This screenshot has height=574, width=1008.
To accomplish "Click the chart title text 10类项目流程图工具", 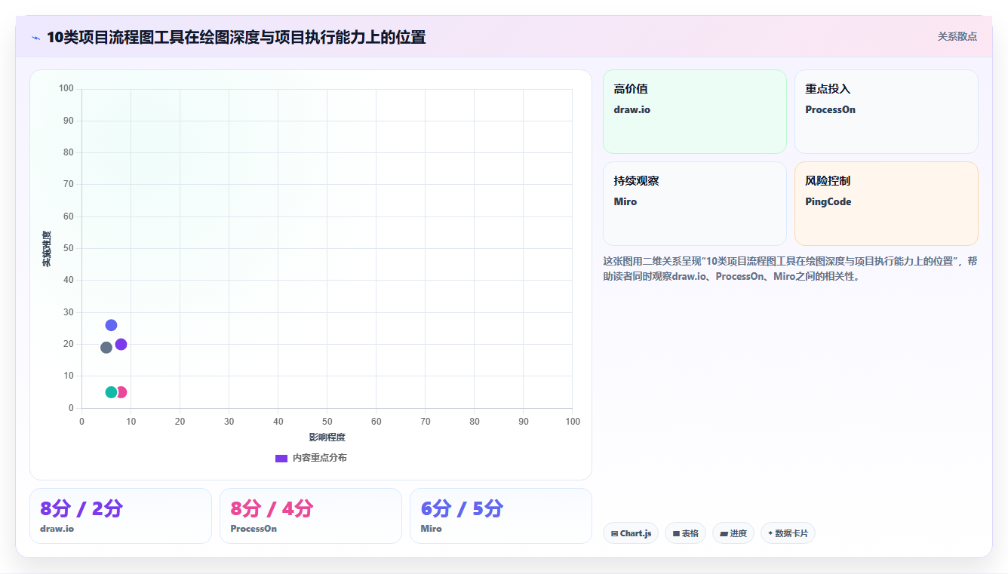I will pyautogui.click(x=236, y=37).
